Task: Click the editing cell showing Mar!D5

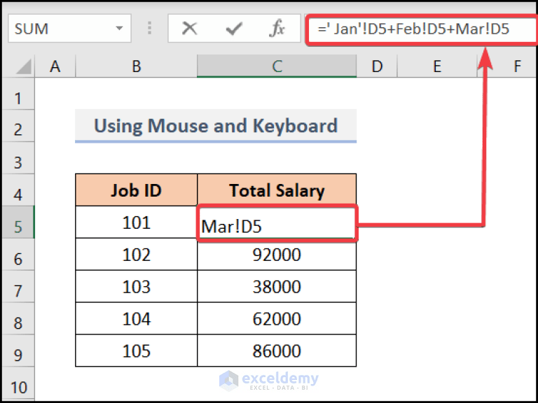Action: pos(277,223)
